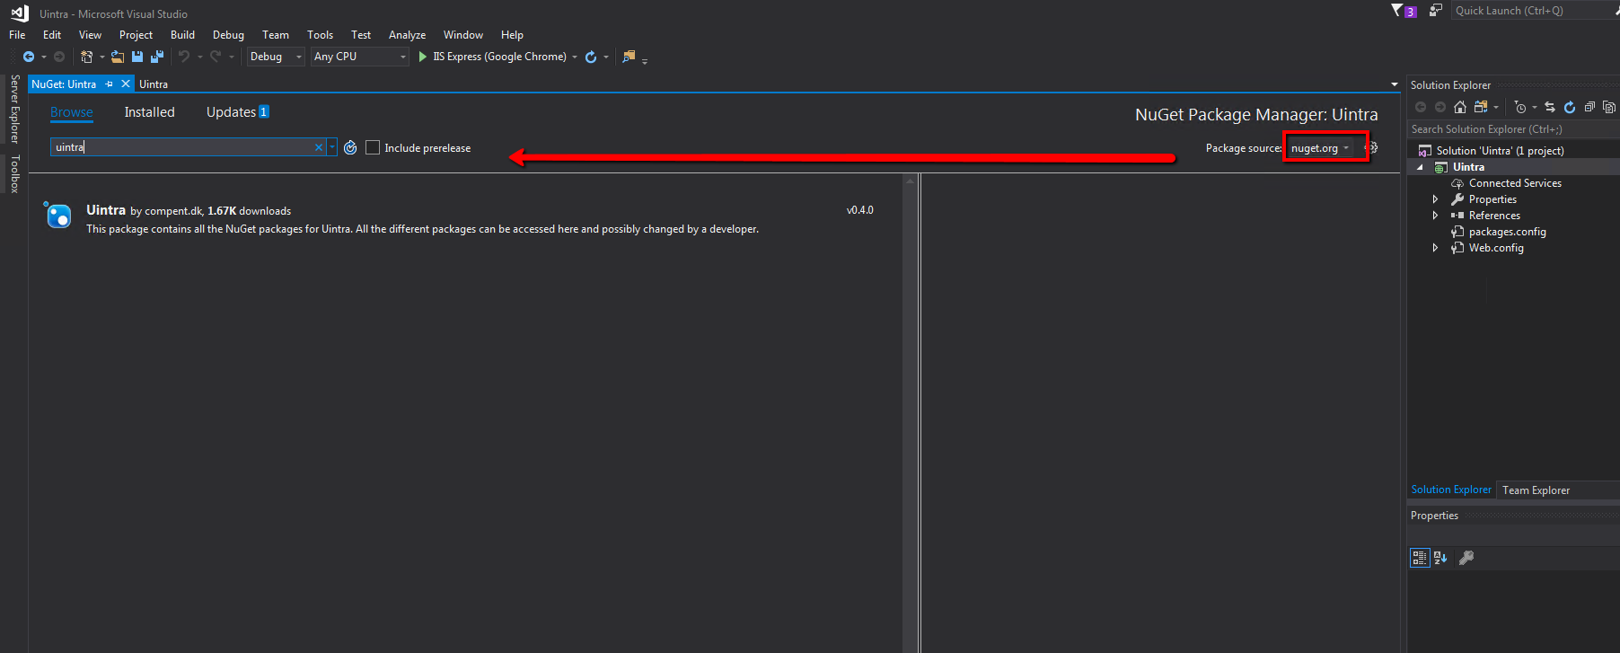Open the Tools menu
The image size is (1620, 653).
point(320,35)
